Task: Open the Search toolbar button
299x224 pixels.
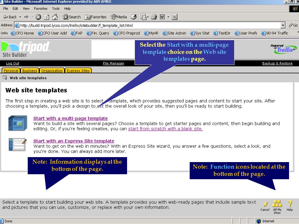Action: (72, 17)
